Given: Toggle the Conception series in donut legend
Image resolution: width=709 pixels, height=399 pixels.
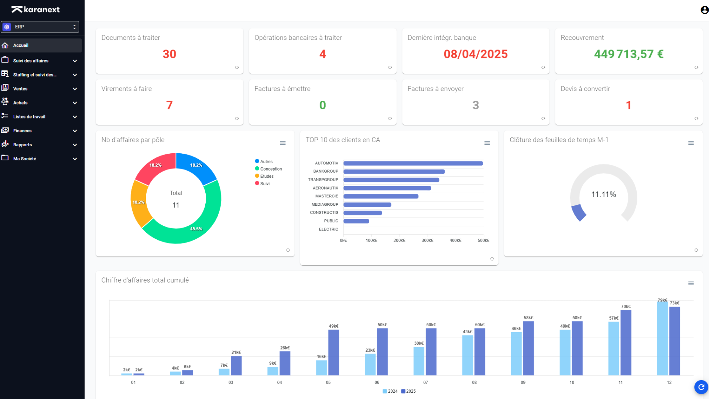Looking at the screenshot, I should 271,169.
